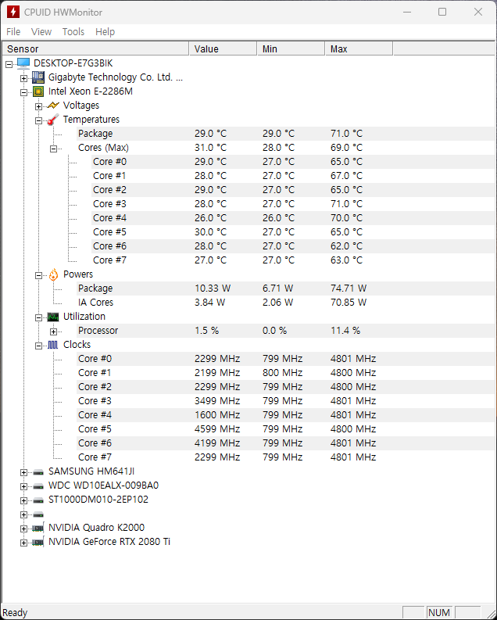This screenshot has width=497, height=620.
Task: Select the IA Cores power row
Action: (x=287, y=303)
